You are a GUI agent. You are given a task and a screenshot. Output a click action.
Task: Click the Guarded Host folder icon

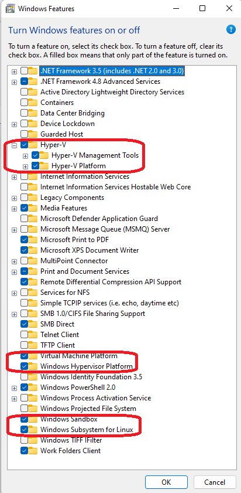33,134
